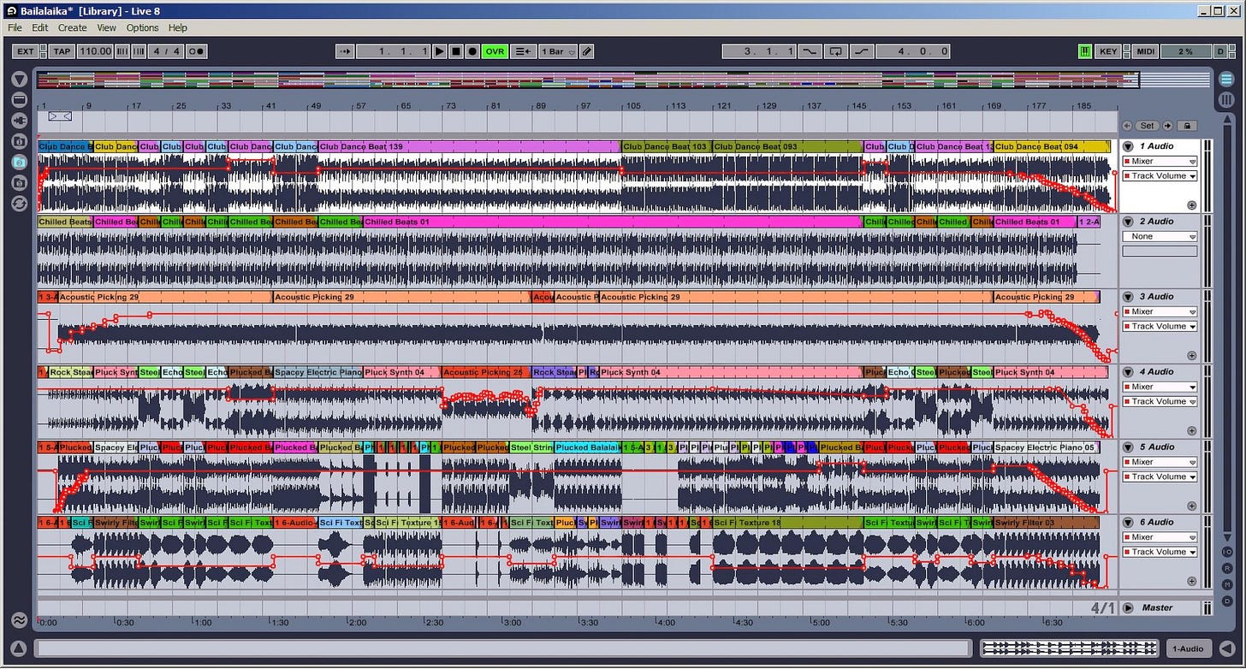Open the Hot-Swap browser icon
The width and height of the screenshot is (1246, 669).
point(20,204)
